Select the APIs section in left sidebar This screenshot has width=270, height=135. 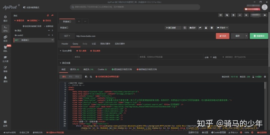click(x=5, y=28)
